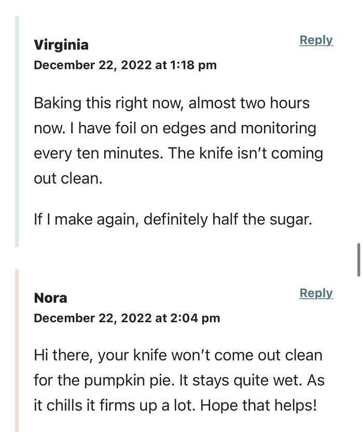Click the Reply link on Nora's comment
The image size is (363, 432).
[316, 293]
